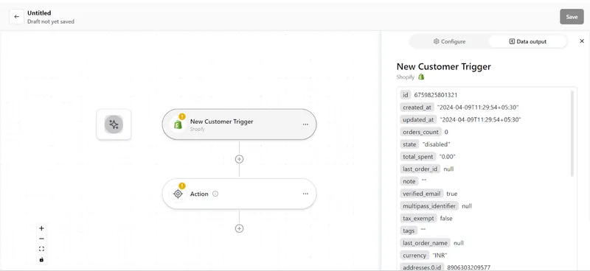Viewport: 590px width, 271px height.
Task: Click the data output panel scrollbar
Action: [572, 133]
